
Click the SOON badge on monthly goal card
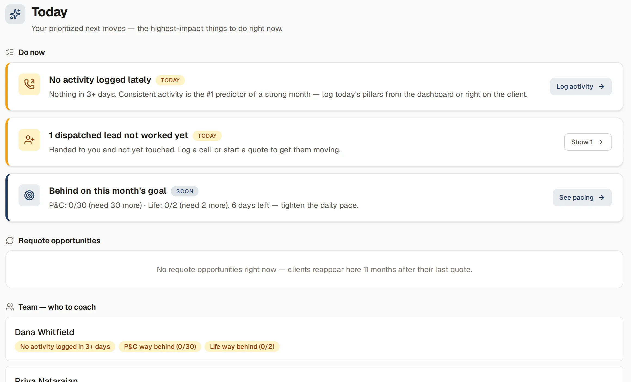[x=185, y=191]
